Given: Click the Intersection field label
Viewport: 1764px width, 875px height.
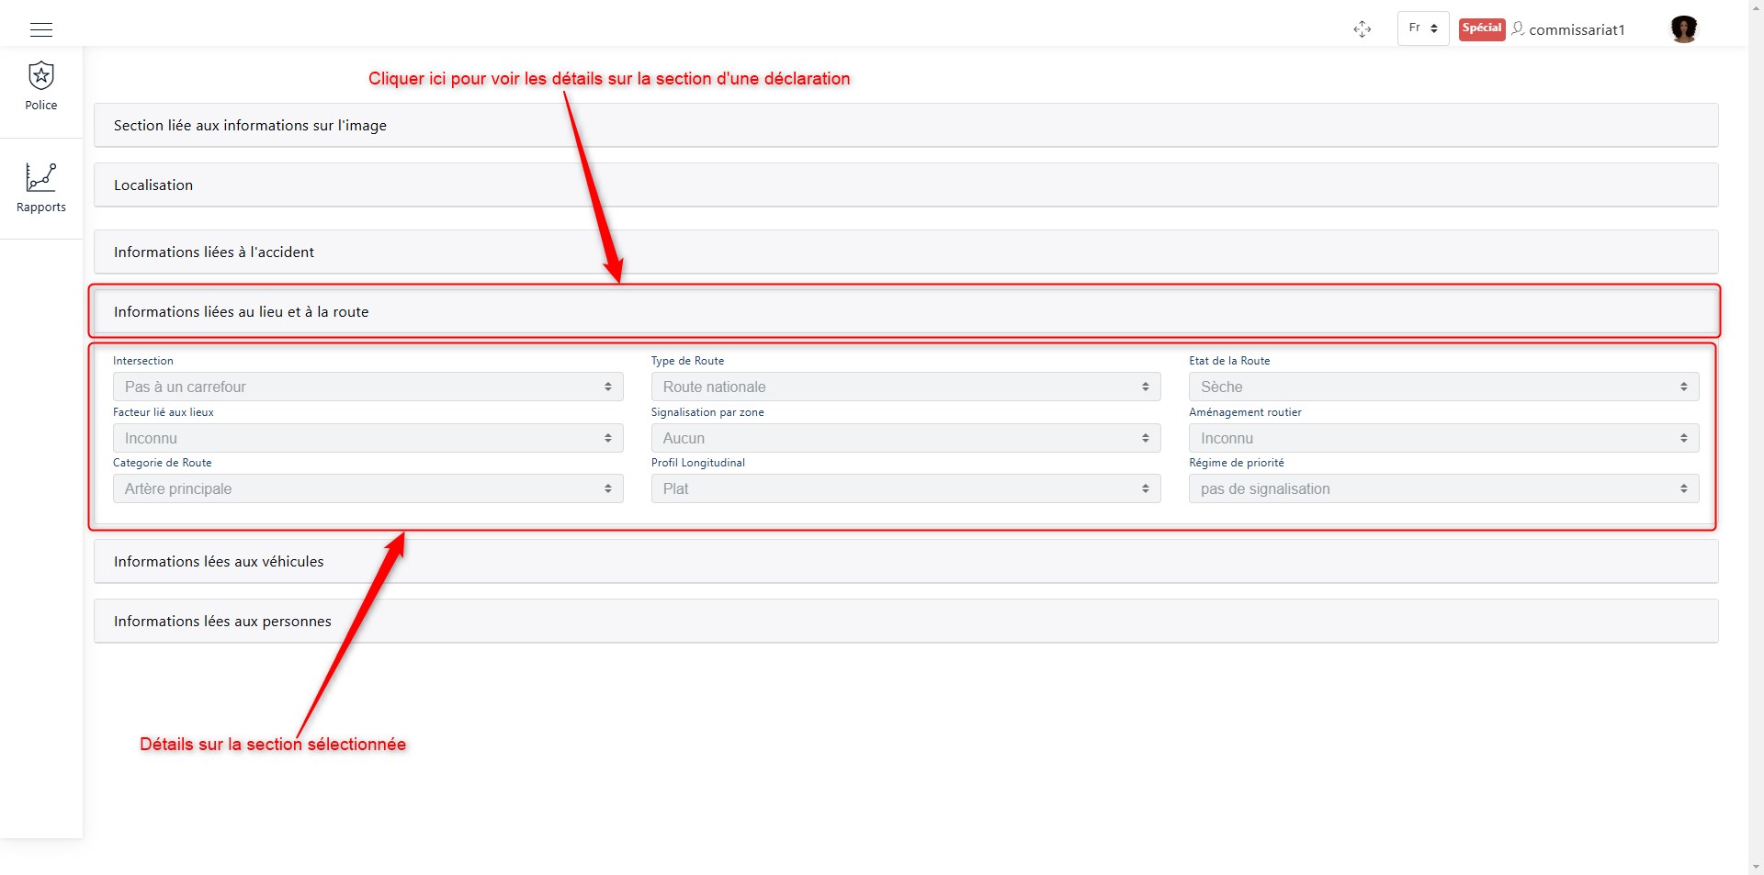Looking at the screenshot, I should 143,361.
